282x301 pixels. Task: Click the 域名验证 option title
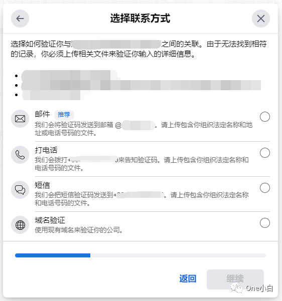click(x=50, y=220)
